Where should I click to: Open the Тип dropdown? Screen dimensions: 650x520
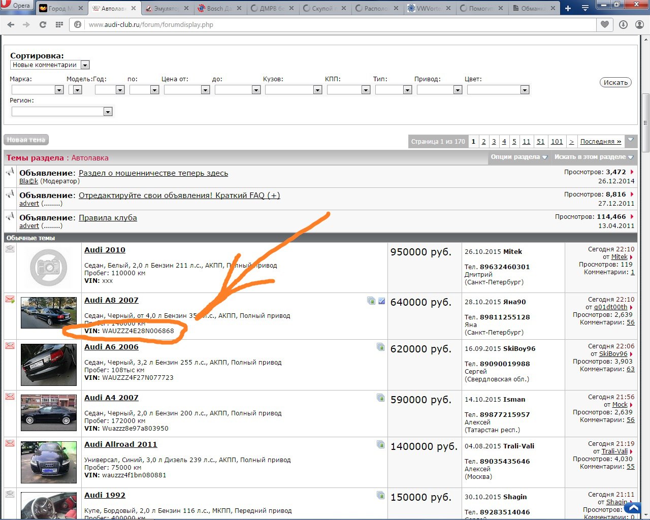pos(394,90)
